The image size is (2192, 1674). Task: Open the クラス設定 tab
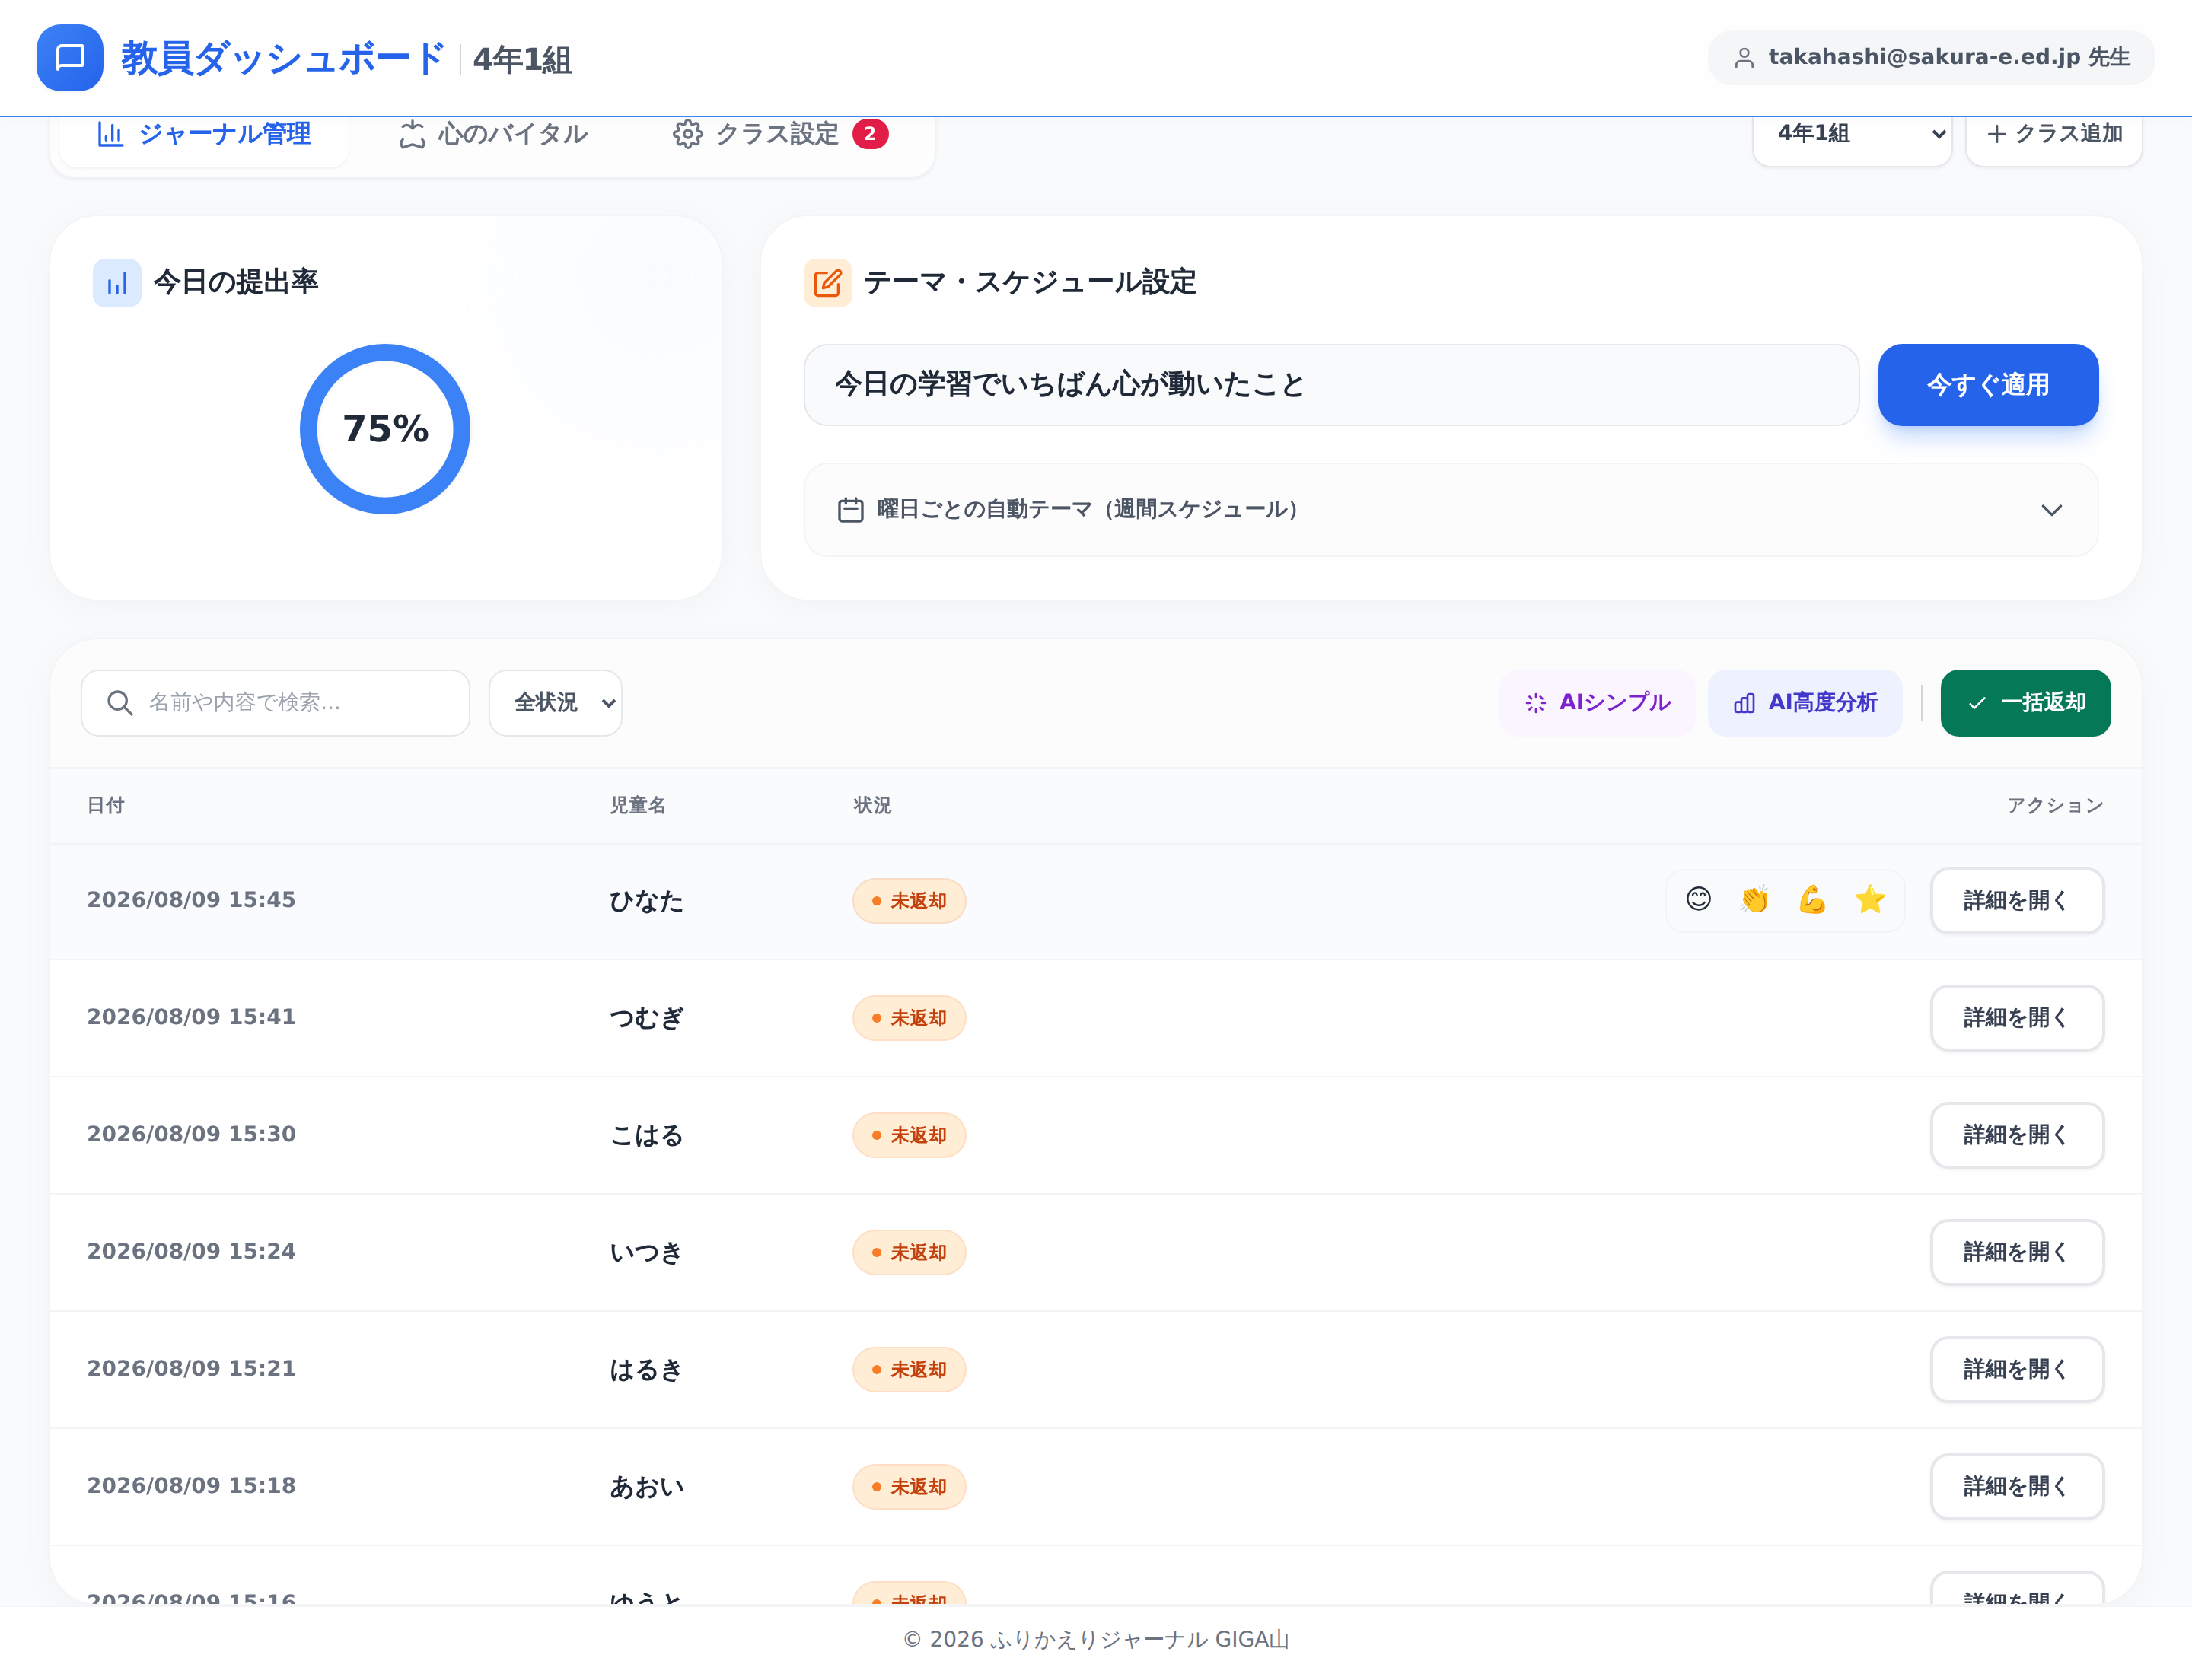coord(780,133)
